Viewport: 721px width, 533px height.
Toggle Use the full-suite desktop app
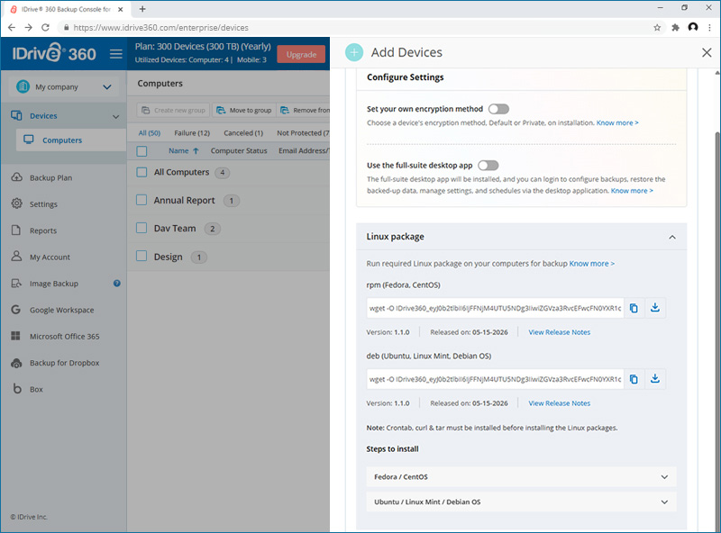488,165
